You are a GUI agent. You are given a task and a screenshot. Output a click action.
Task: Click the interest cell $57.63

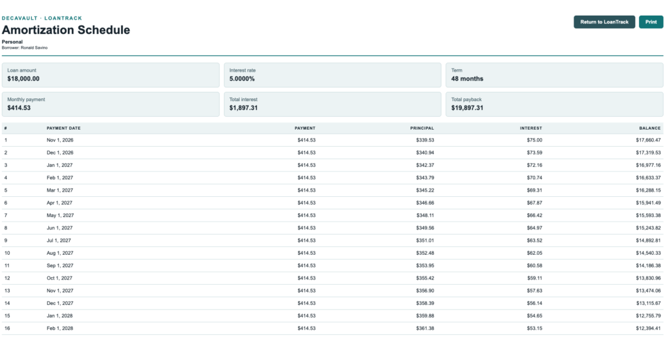click(x=534, y=291)
